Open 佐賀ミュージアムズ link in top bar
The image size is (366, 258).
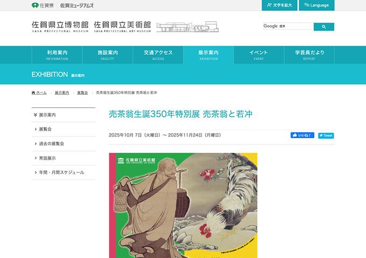coord(77,5)
